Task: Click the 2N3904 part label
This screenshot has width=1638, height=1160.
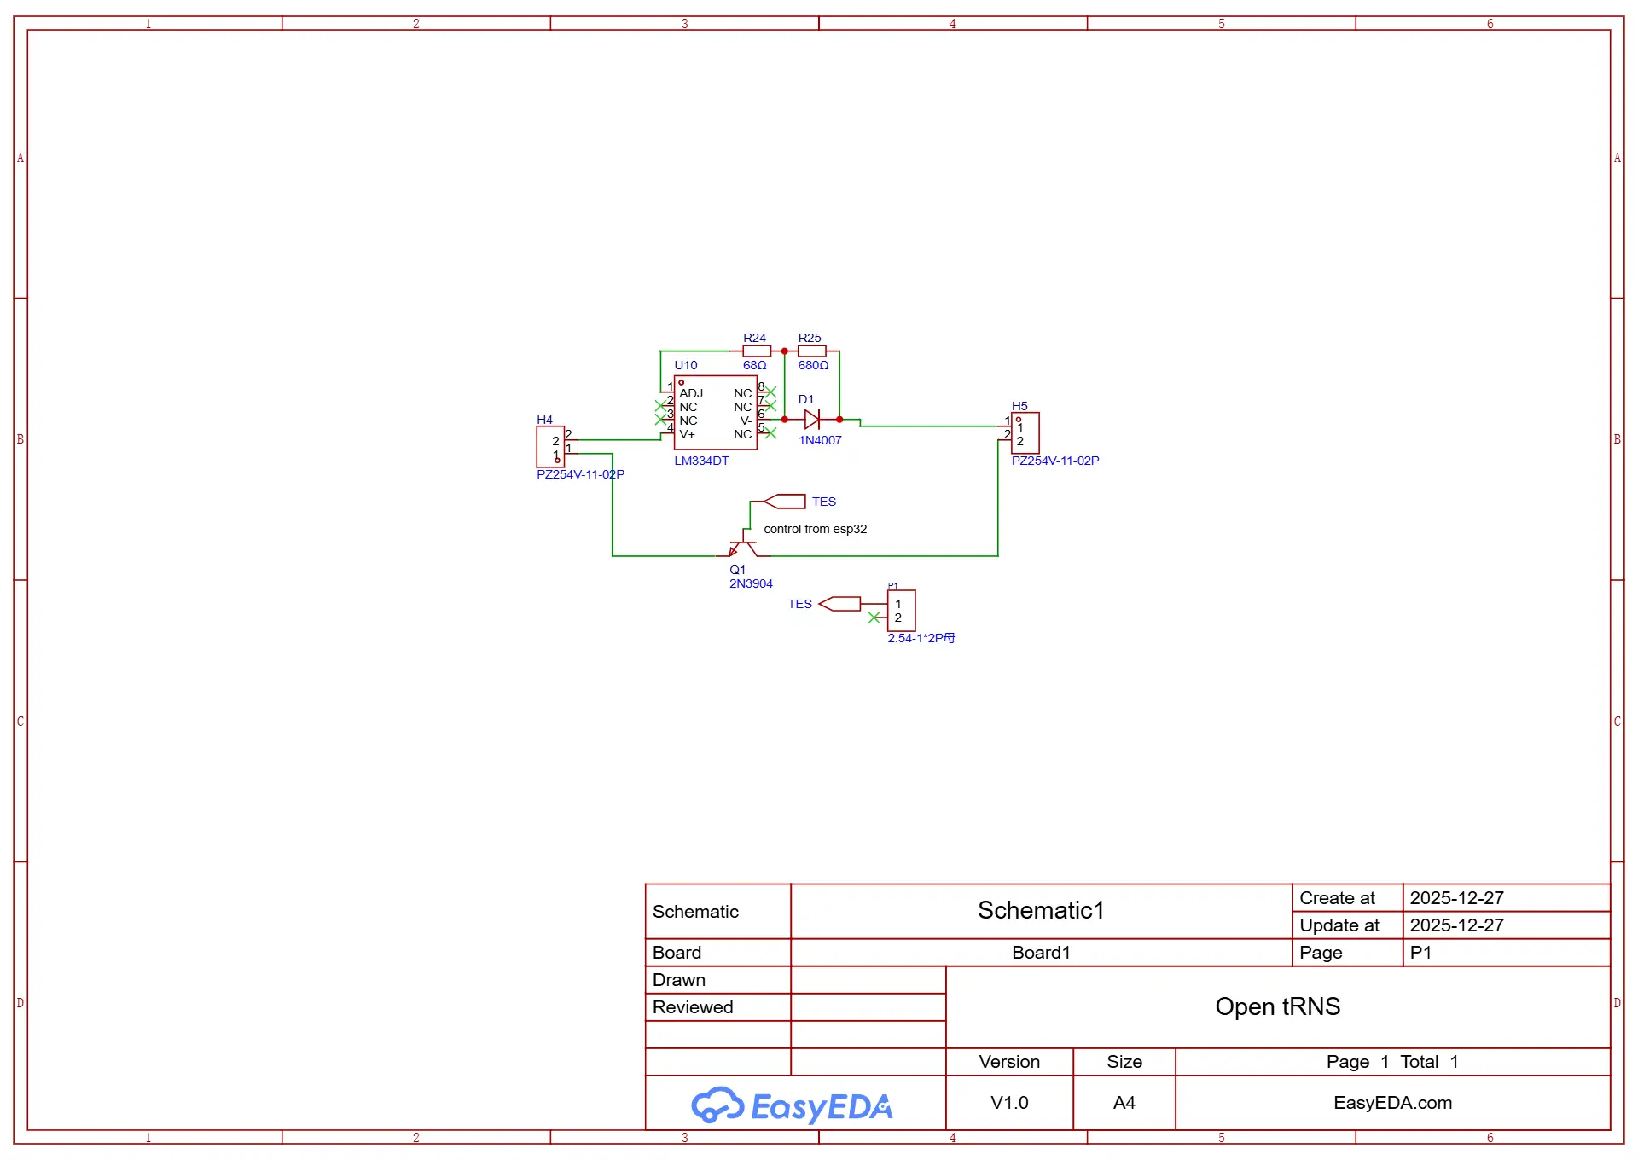Action: tap(751, 583)
